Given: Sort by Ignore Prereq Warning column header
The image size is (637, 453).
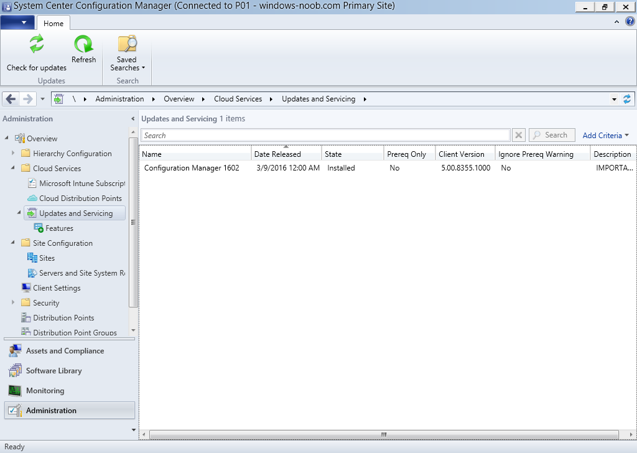Looking at the screenshot, I should 542,154.
